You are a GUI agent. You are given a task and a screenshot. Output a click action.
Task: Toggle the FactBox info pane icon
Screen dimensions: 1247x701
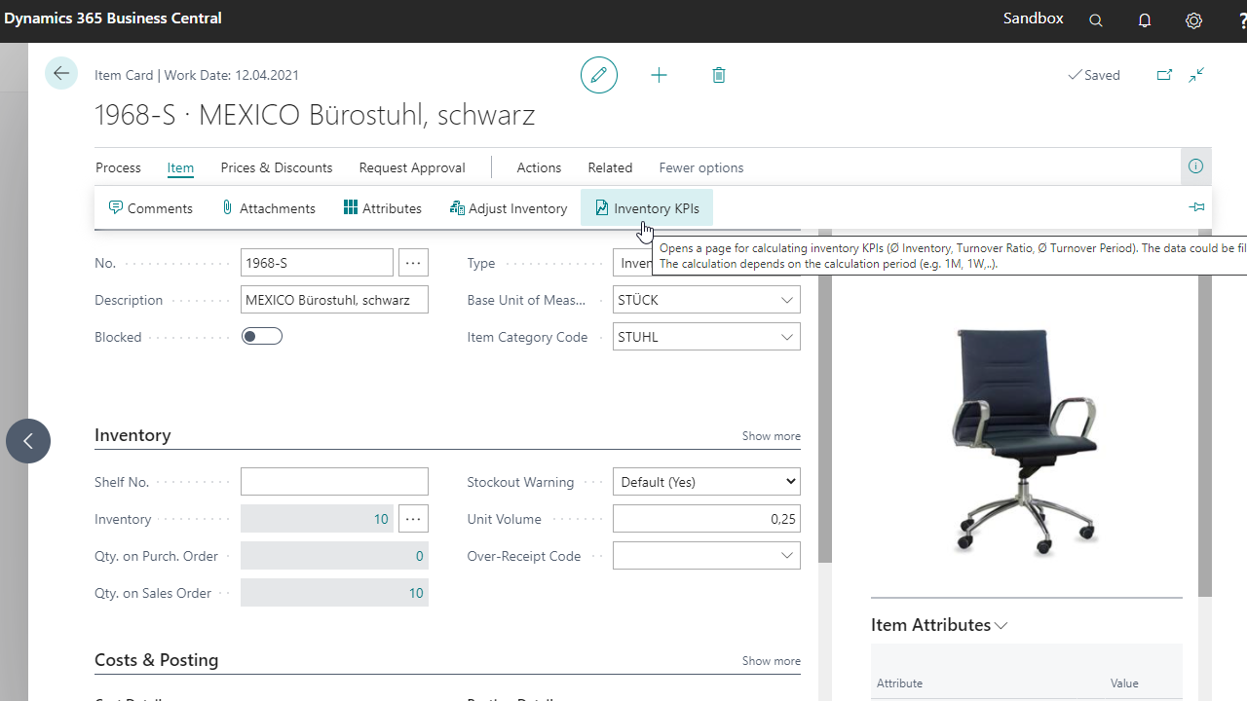[x=1195, y=166]
